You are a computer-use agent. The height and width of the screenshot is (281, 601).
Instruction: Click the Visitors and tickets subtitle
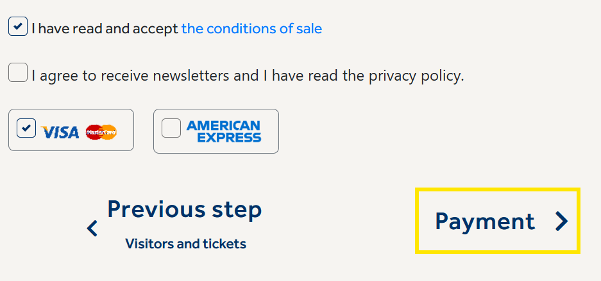pyautogui.click(x=185, y=243)
